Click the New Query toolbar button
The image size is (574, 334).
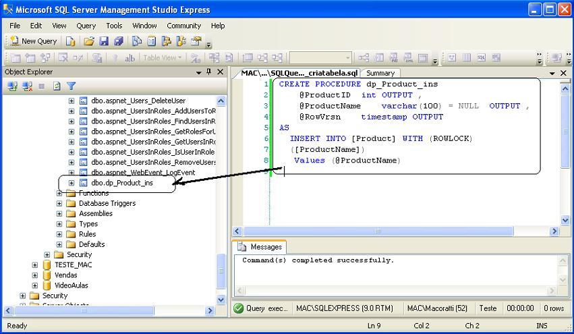tap(32, 41)
